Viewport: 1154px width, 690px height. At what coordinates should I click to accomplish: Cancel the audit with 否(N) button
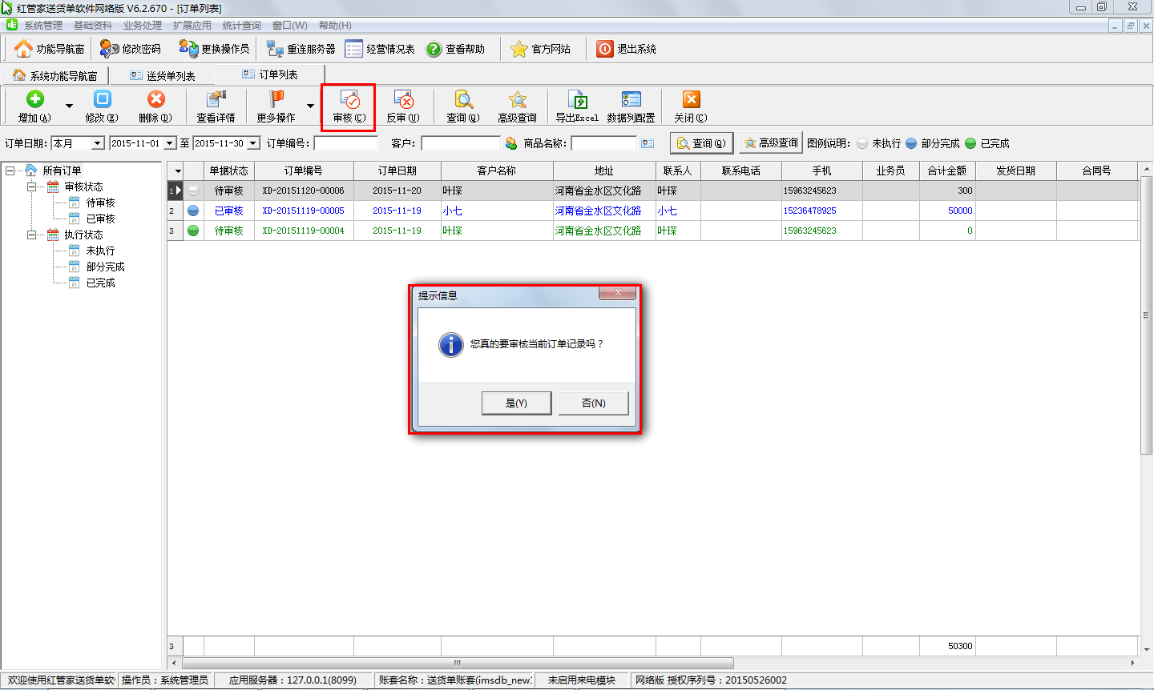point(593,403)
